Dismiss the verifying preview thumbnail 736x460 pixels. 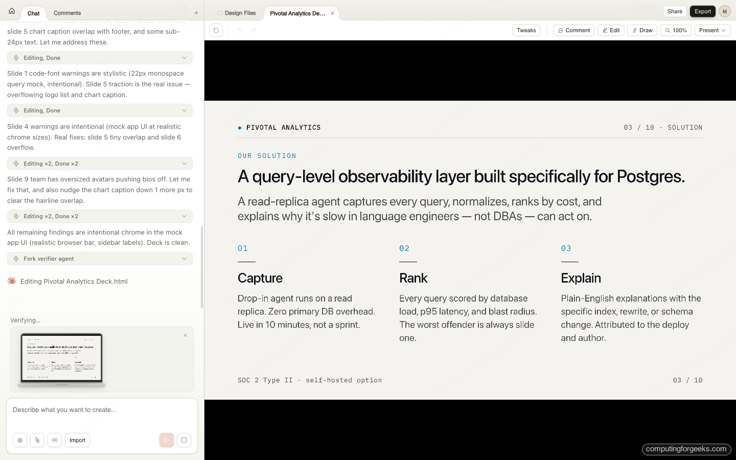pos(185,335)
